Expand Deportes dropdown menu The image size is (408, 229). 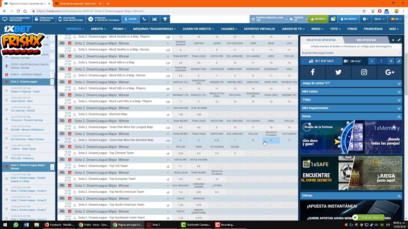pos(76,29)
